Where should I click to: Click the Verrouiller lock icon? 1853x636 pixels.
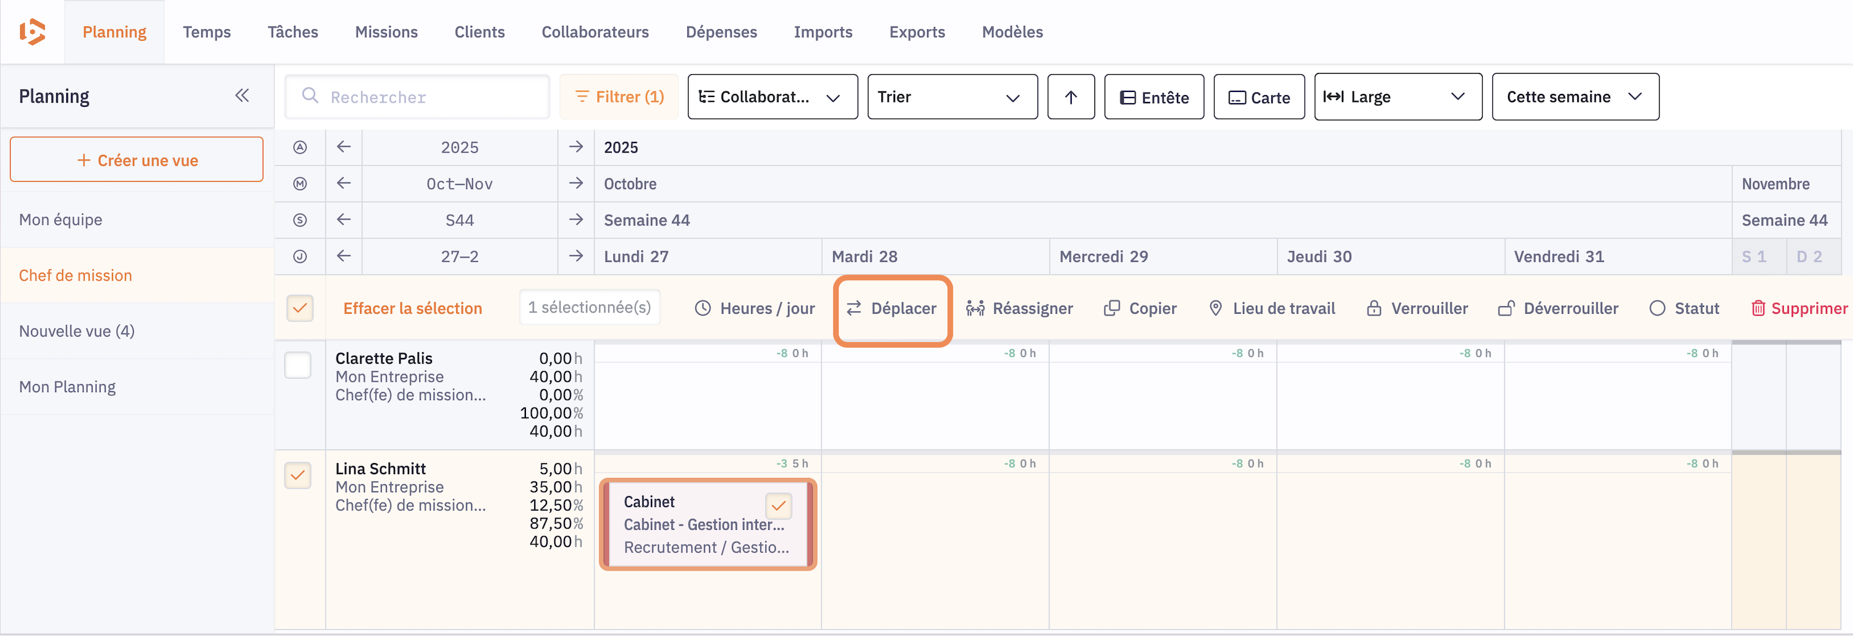[1373, 308]
